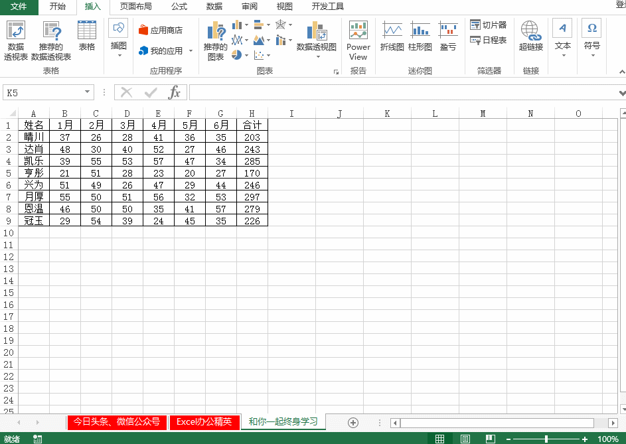Image resolution: width=626 pixels, height=444 pixels.
Task: Switch to the Data (数据) tab
Action: pyautogui.click(x=214, y=7)
